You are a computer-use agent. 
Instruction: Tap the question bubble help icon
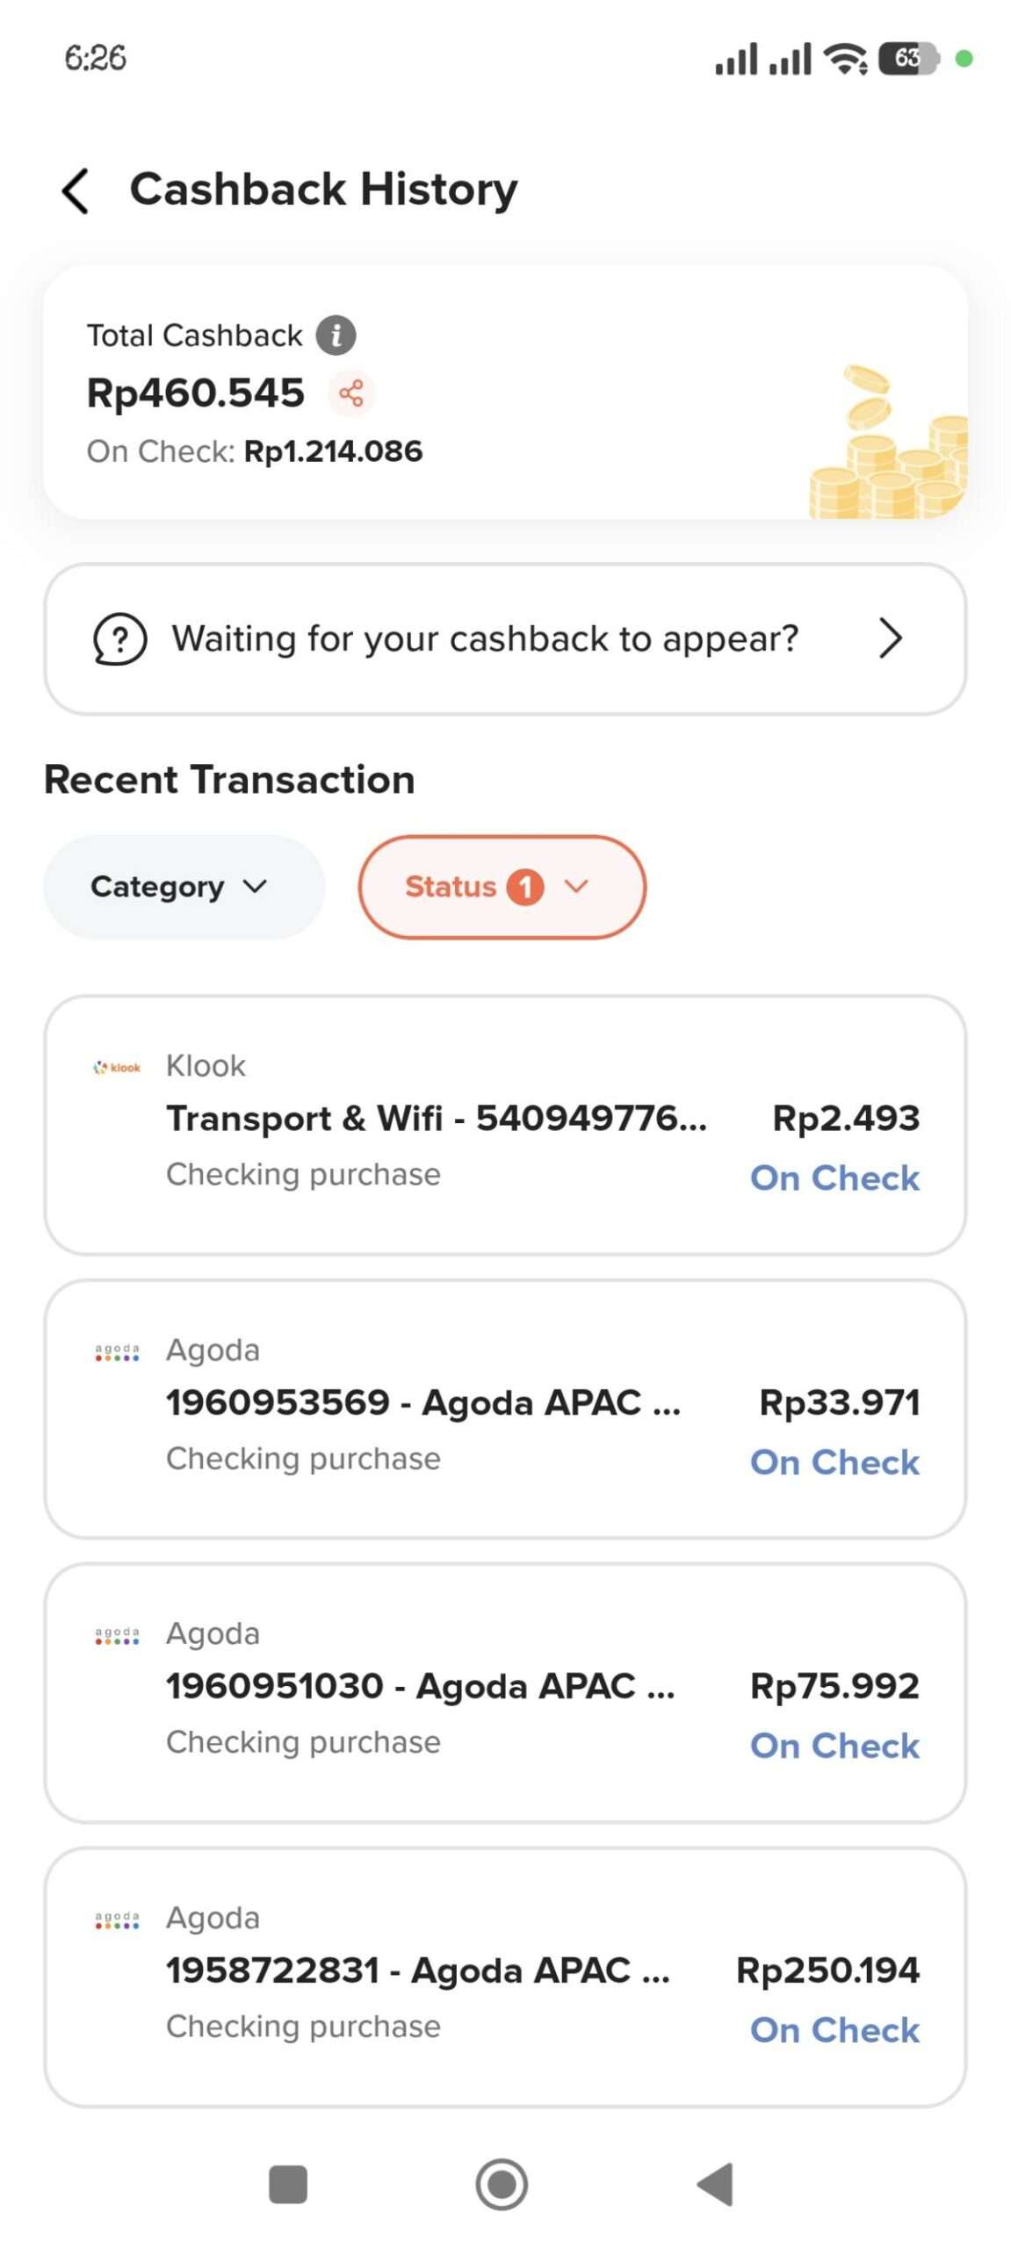pyautogui.click(x=119, y=639)
